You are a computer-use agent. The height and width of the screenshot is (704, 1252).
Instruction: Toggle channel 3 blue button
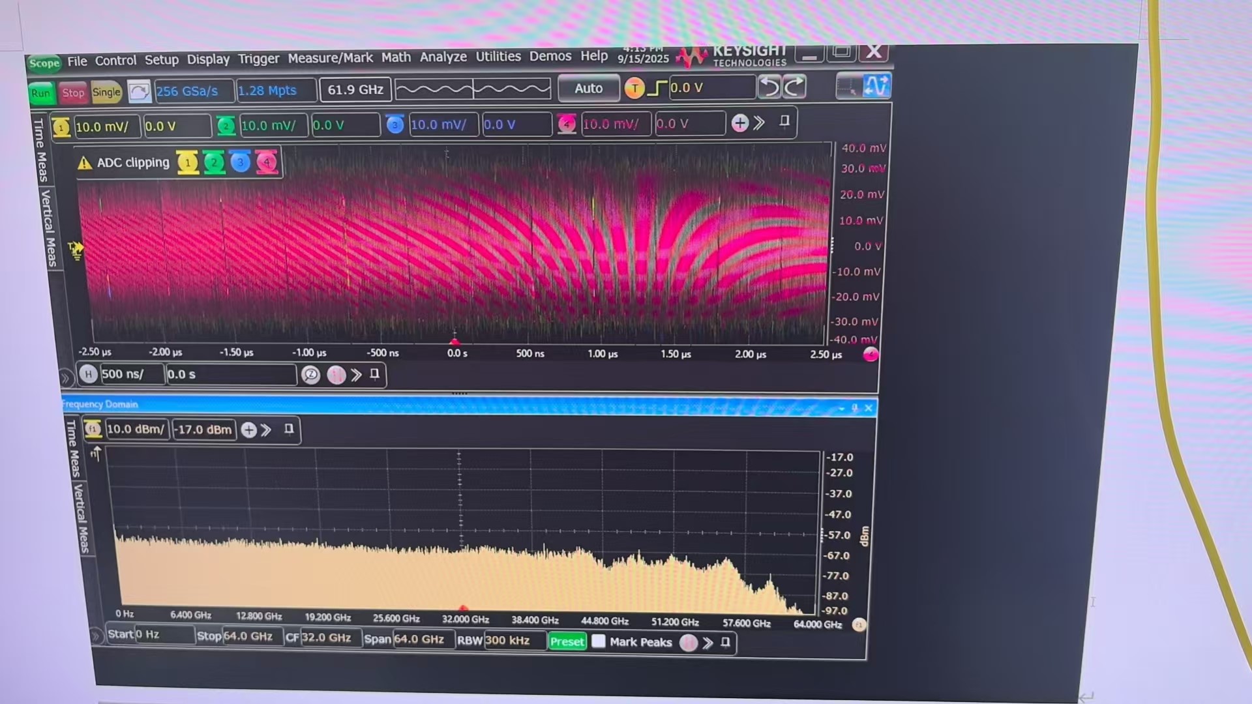click(x=395, y=125)
